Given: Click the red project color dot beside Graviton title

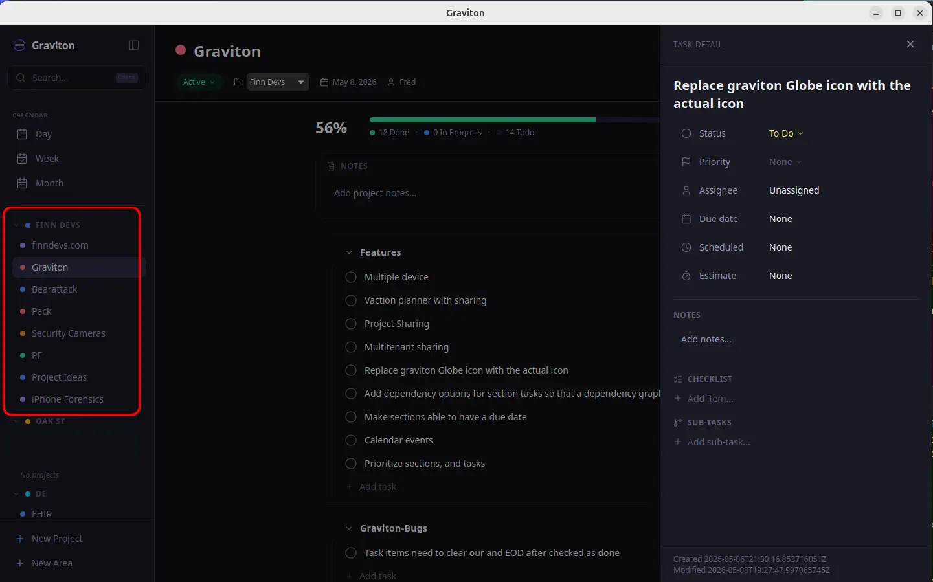Looking at the screenshot, I should 181,50.
